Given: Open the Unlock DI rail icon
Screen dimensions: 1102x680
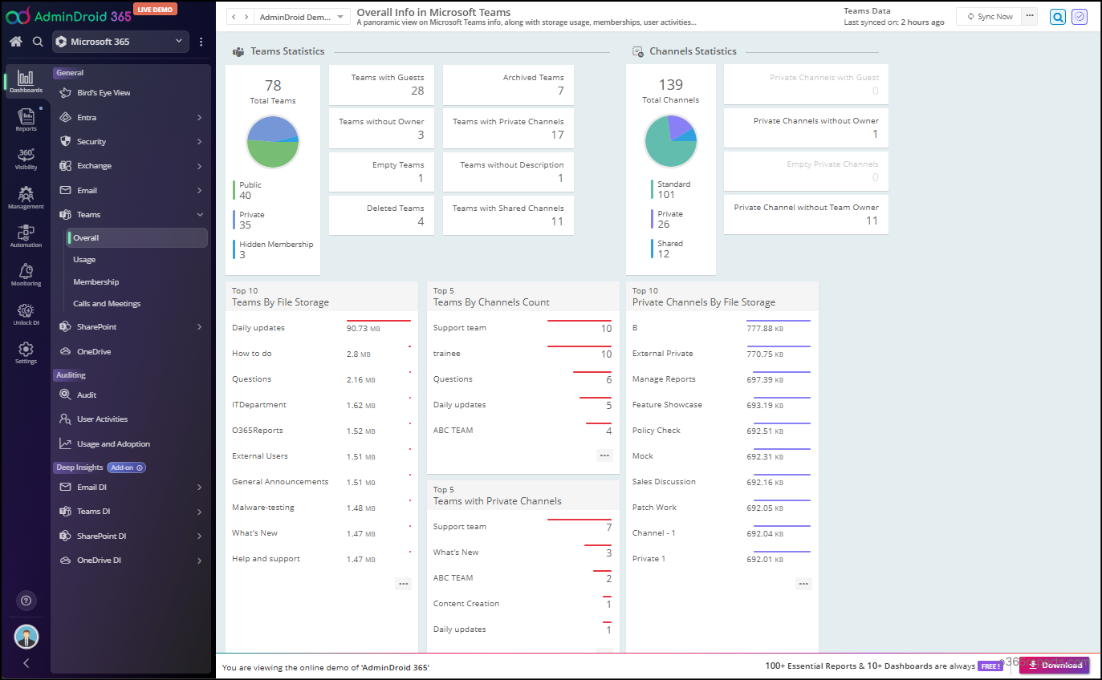Looking at the screenshot, I should [26, 314].
